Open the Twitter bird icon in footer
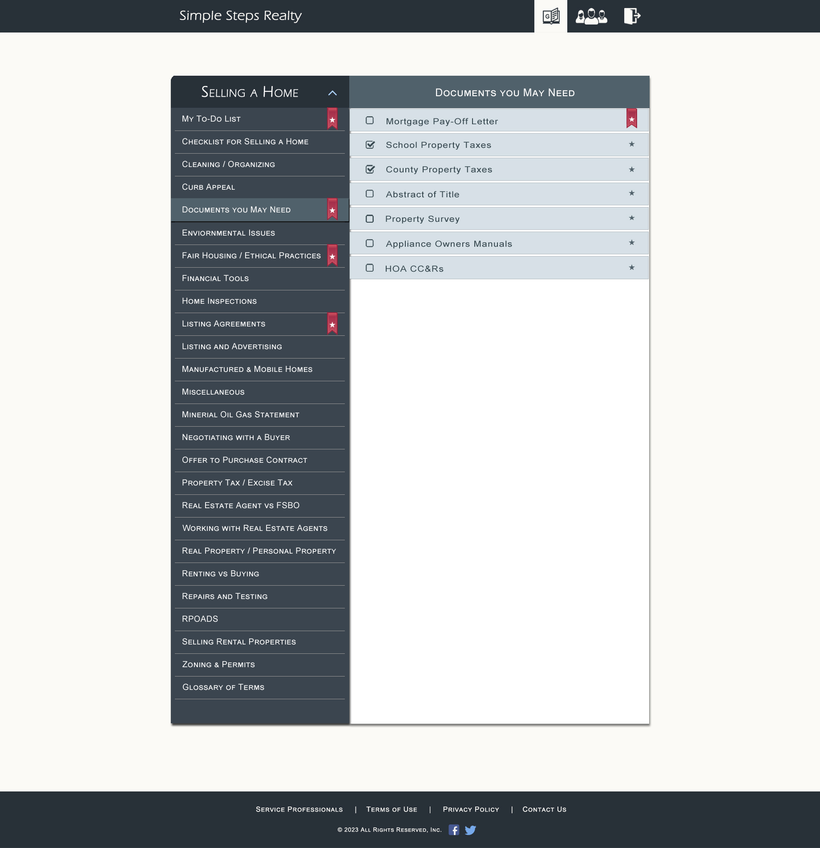Screen dimensions: 820x848 (470, 830)
